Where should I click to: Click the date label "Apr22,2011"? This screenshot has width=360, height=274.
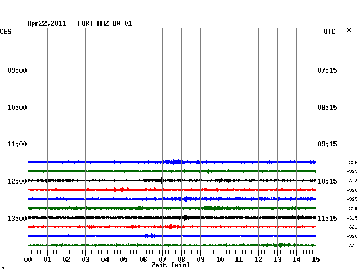[47, 23]
